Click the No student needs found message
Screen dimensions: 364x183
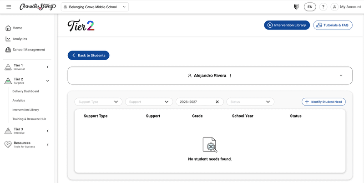(x=210, y=159)
